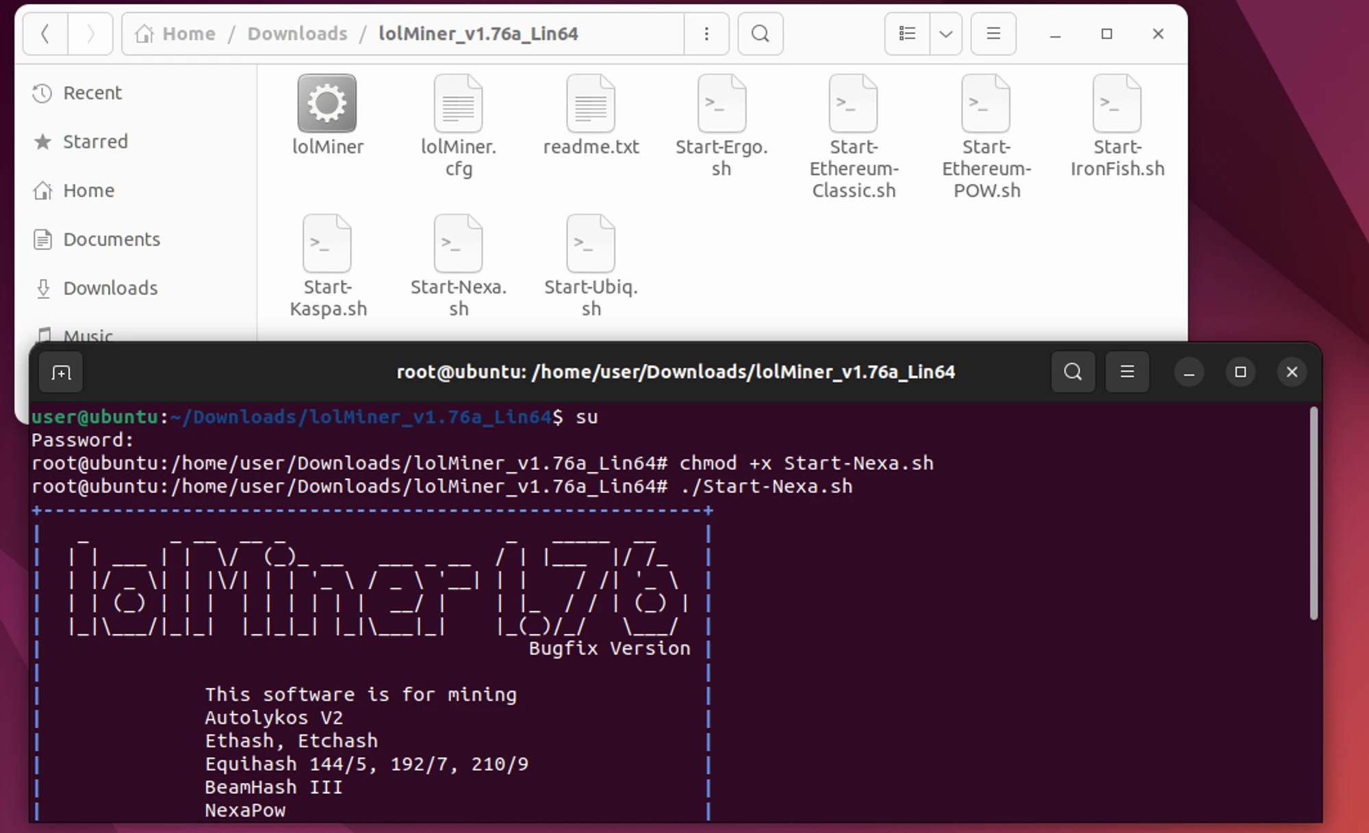The height and width of the screenshot is (833, 1369).
Task: Click the terminal search icon
Action: coord(1073,372)
